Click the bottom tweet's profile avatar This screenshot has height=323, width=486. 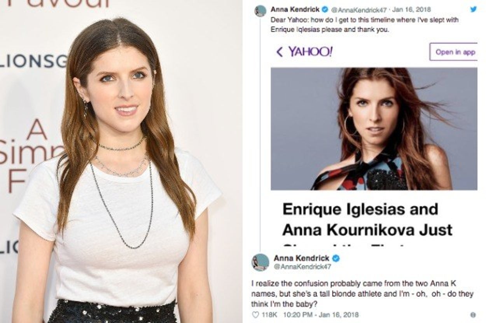[260, 262]
